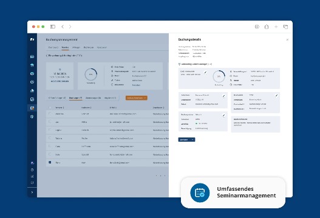This screenshot has width=320, height=218.
Task: Click the email address in the Jan row
Action: 120,122
